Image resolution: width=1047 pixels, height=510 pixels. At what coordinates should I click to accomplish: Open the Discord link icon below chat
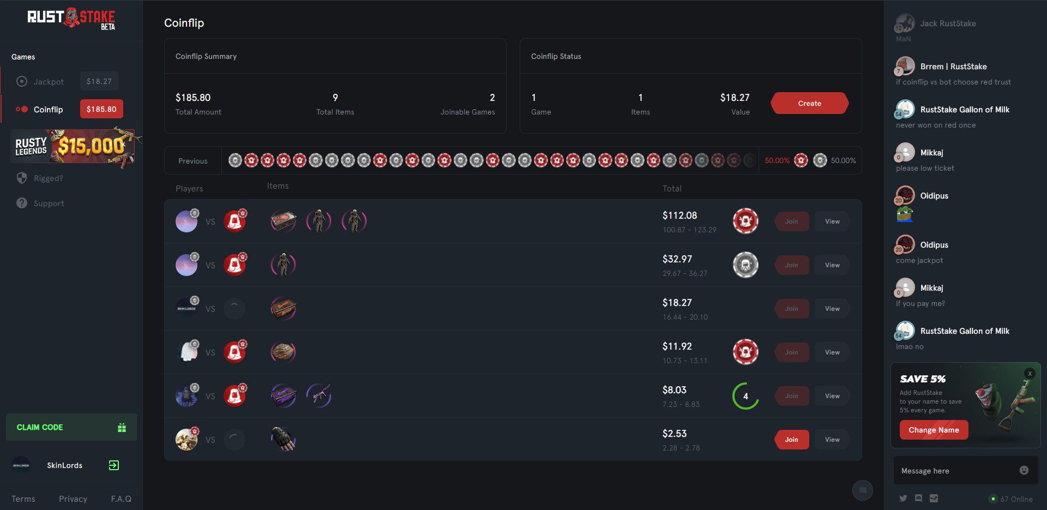pos(918,498)
